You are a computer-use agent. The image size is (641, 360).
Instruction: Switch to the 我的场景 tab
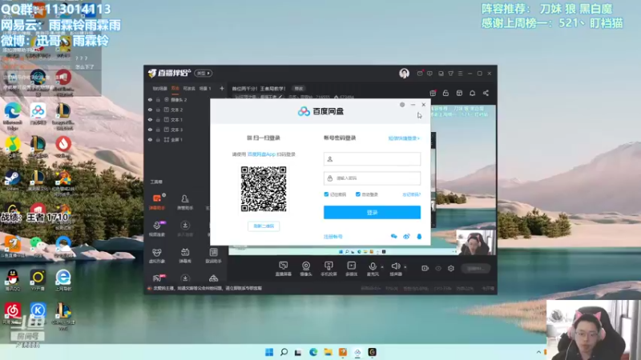pyautogui.click(x=159, y=88)
